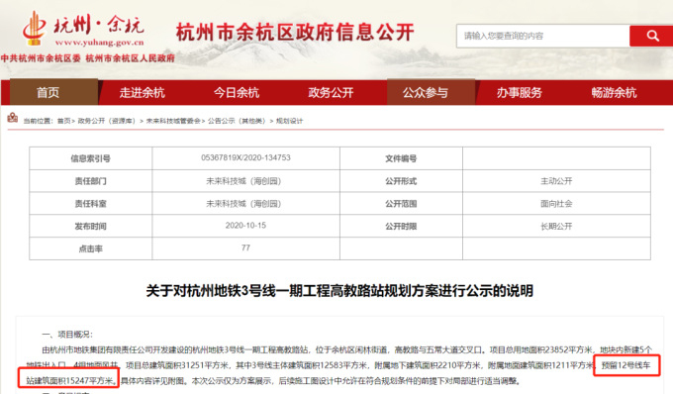
Task: Open the 政务公开 navigation tab
Action: pos(331,92)
